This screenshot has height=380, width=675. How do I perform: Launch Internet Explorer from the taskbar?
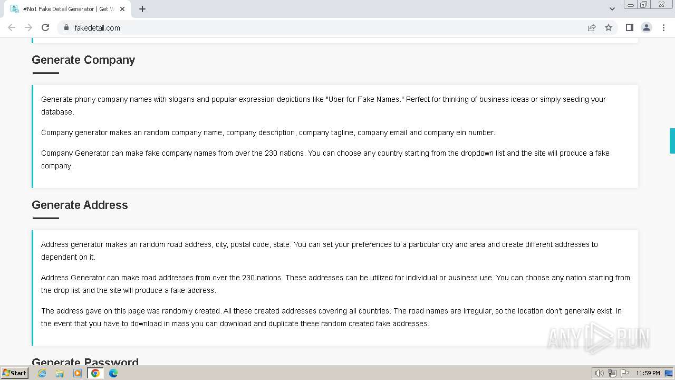point(42,373)
